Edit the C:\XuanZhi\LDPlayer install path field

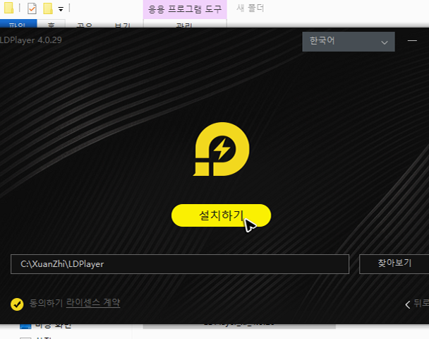pos(180,264)
